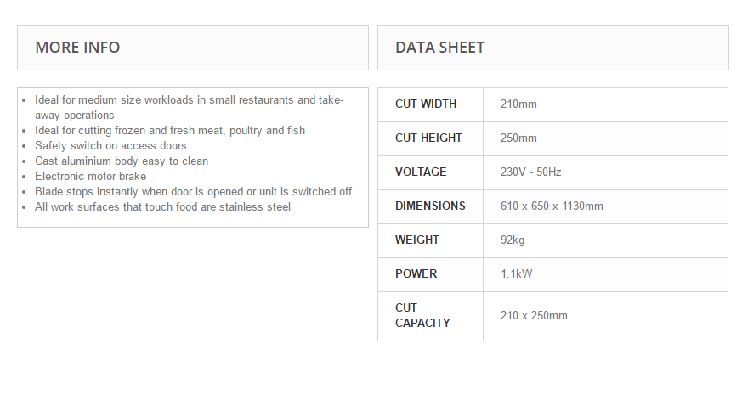Select the 1.1kW power value

click(517, 274)
